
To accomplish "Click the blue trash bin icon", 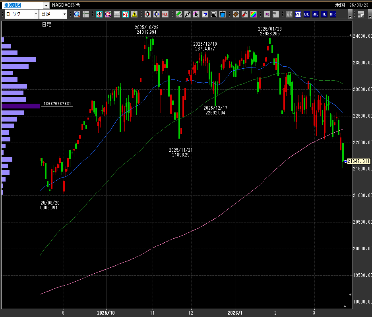I will [x=222, y=14].
